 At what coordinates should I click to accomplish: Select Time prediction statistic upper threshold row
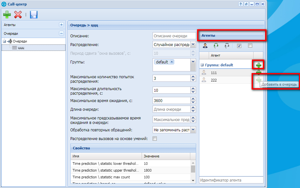pyautogui.click(x=131, y=170)
